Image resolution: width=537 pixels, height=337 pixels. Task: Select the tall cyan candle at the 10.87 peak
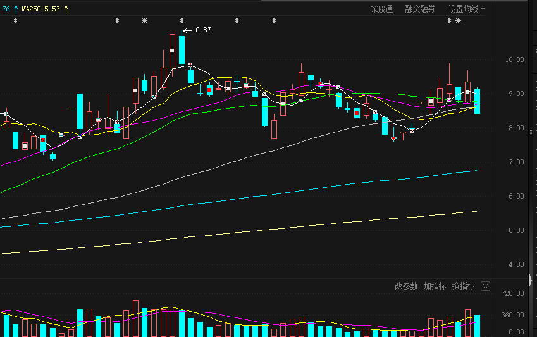(182, 50)
